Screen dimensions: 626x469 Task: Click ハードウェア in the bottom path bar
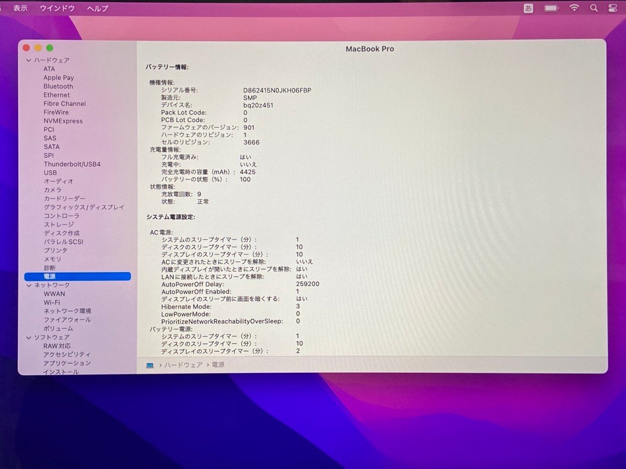[x=183, y=365]
